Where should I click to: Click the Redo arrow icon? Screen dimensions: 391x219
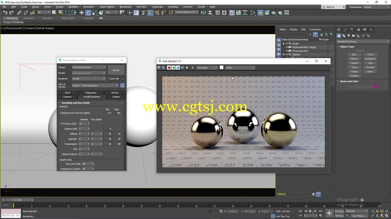click(11, 13)
